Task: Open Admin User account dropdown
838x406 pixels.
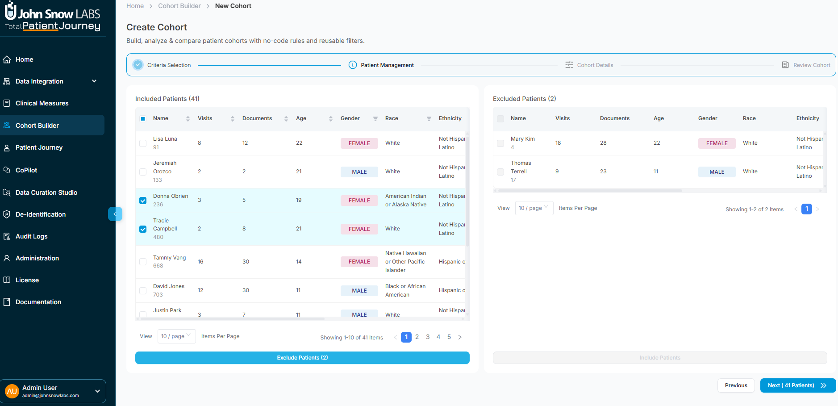Action: tap(97, 391)
